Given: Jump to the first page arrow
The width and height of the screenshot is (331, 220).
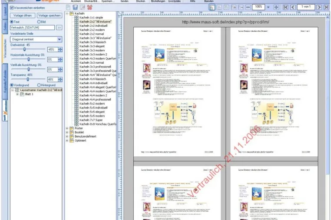Looking at the screenshot, I should [286, 7].
